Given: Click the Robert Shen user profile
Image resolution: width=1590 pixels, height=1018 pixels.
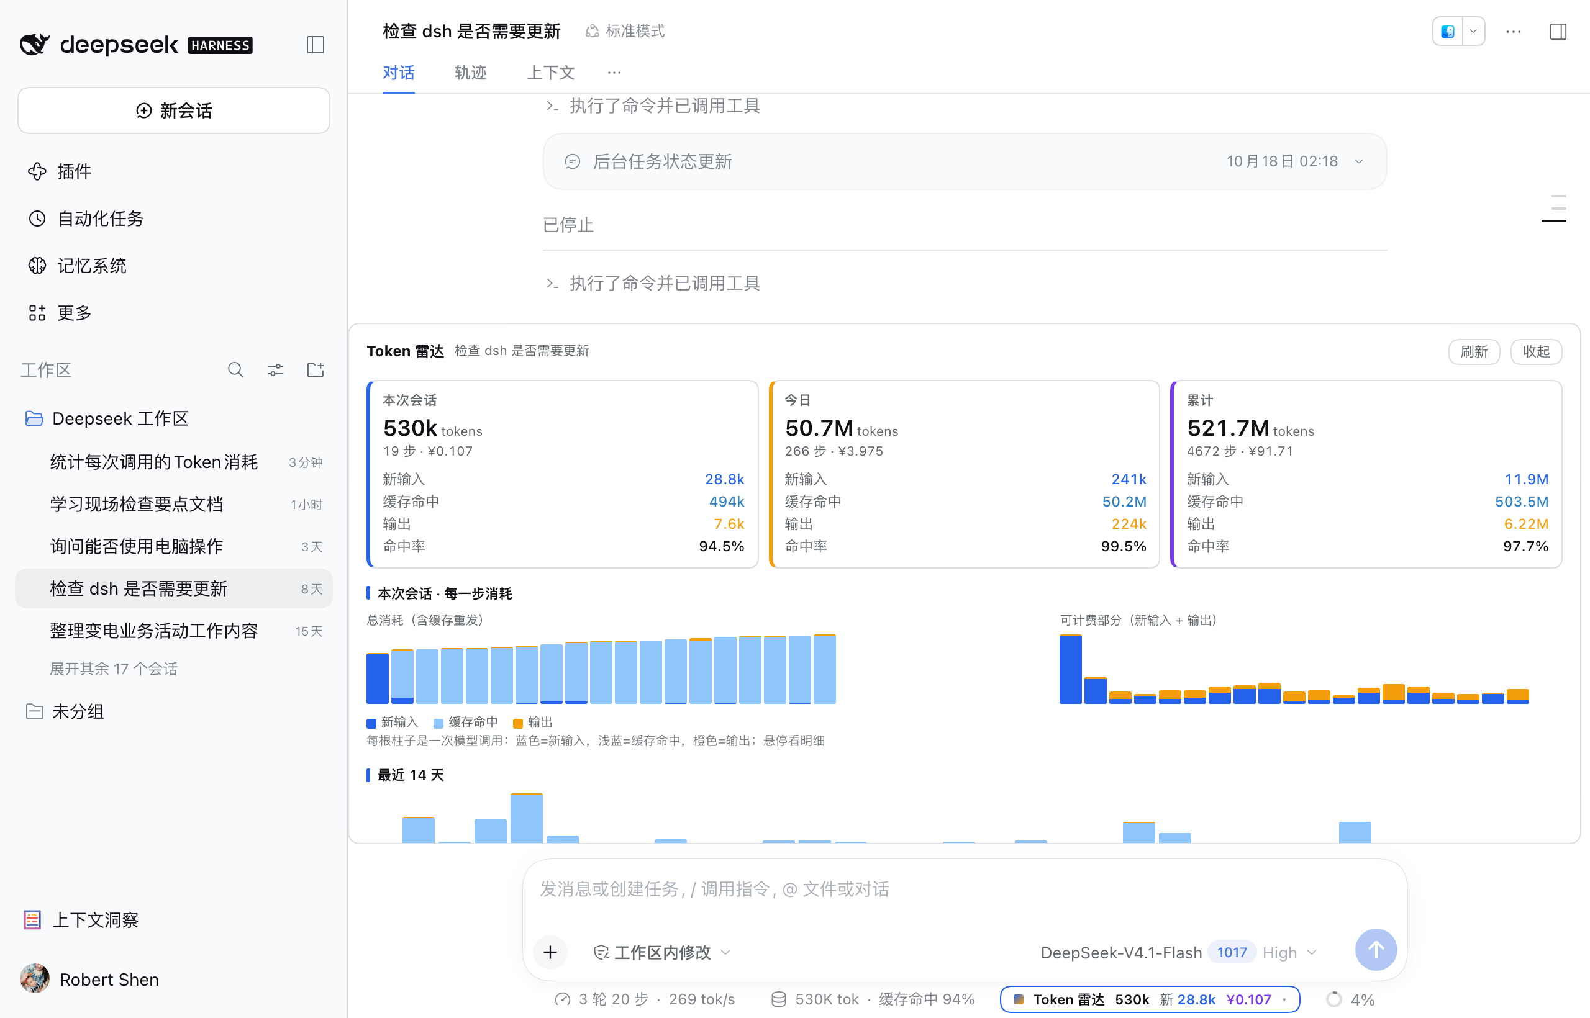Looking at the screenshot, I should pyautogui.click(x=90, y=979).
